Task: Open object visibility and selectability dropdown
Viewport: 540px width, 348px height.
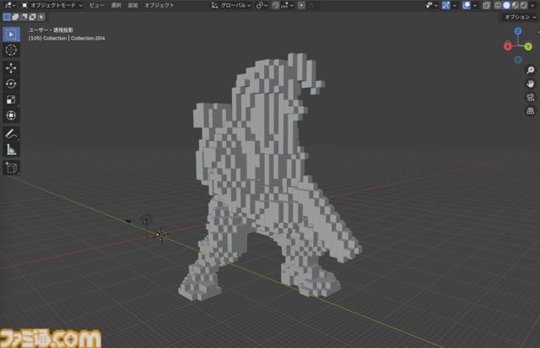Action: 432,5
